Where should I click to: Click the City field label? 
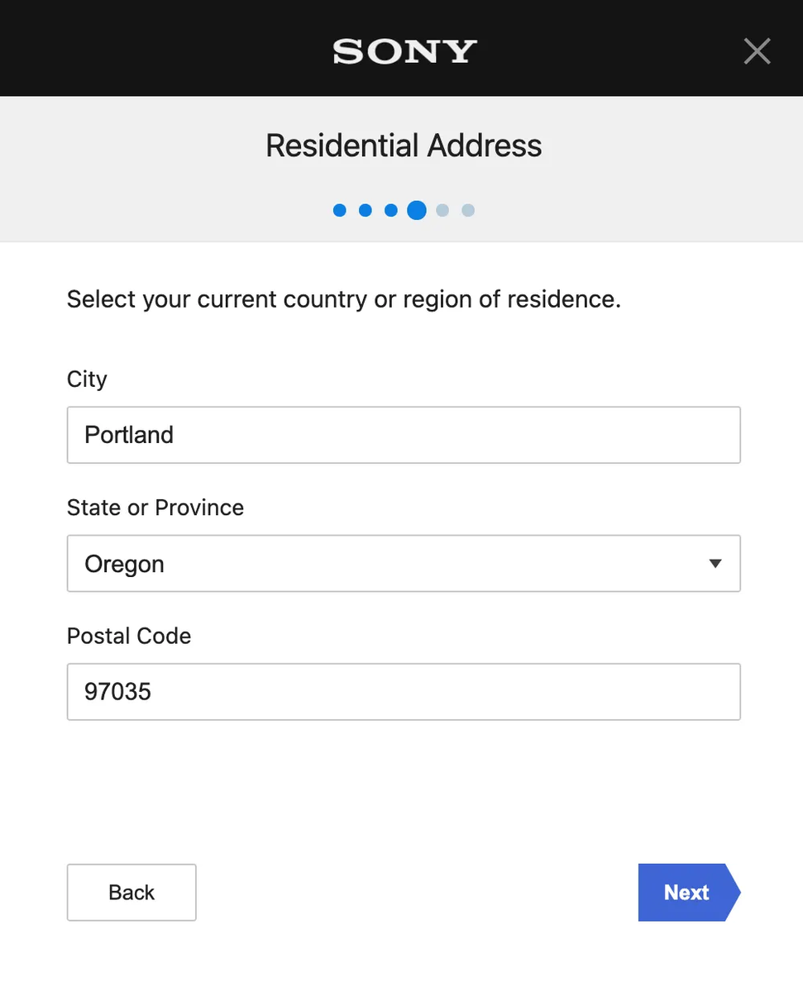point(87,379)
